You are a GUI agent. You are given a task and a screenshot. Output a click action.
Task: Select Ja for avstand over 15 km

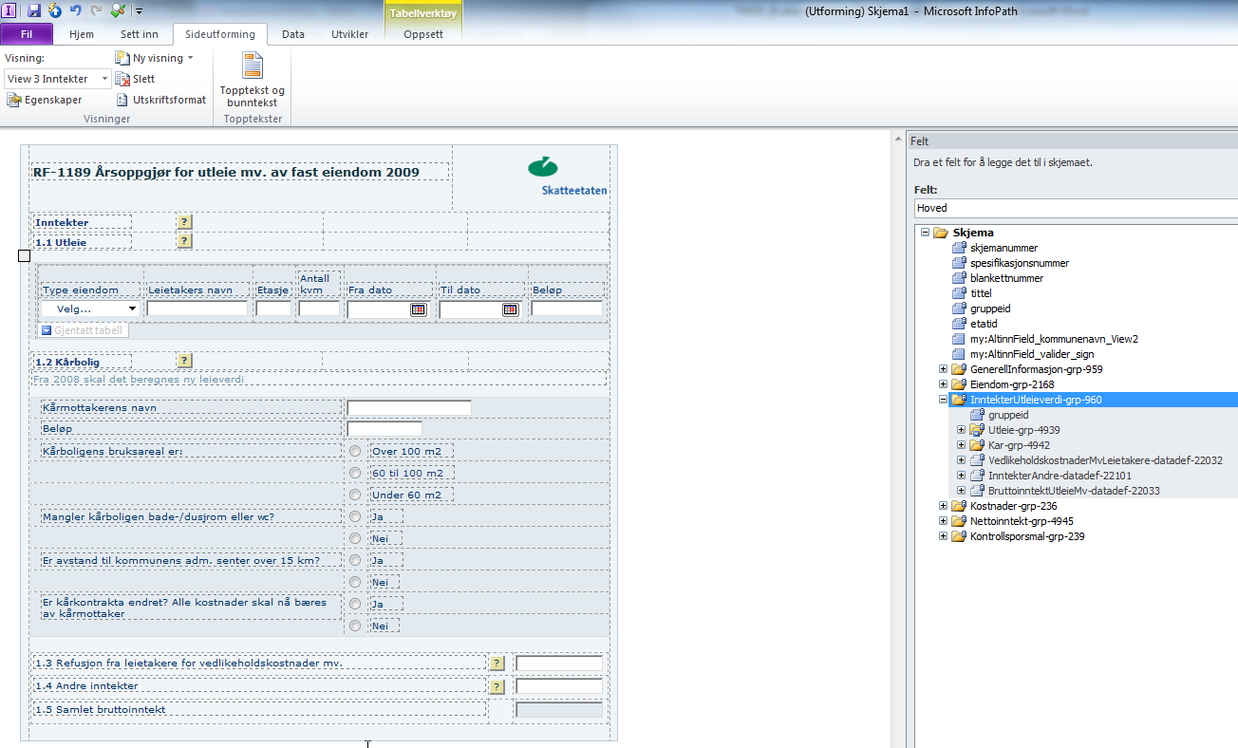(x=355, y=560)
